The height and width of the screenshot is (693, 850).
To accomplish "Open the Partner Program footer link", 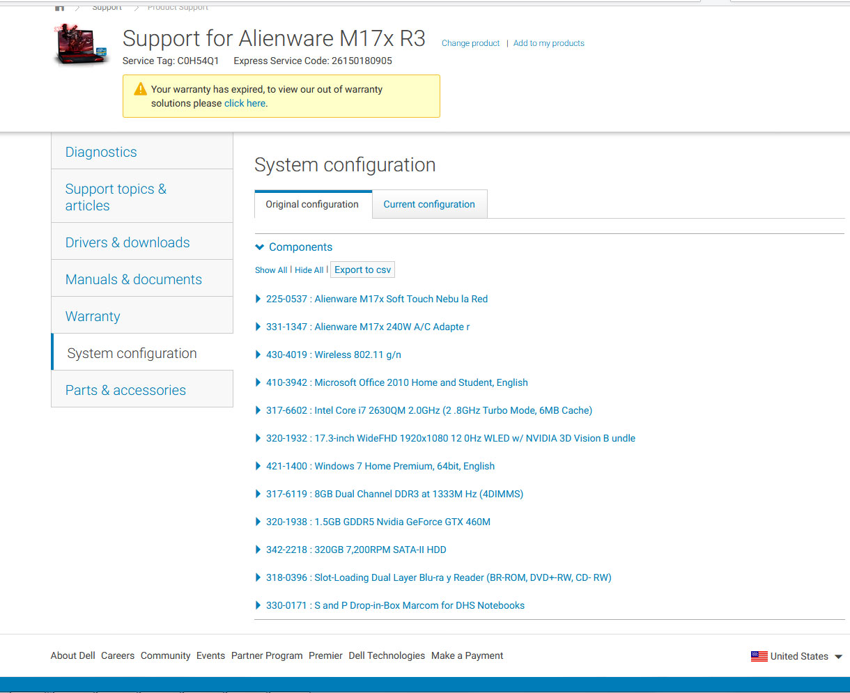I will 267,655.
